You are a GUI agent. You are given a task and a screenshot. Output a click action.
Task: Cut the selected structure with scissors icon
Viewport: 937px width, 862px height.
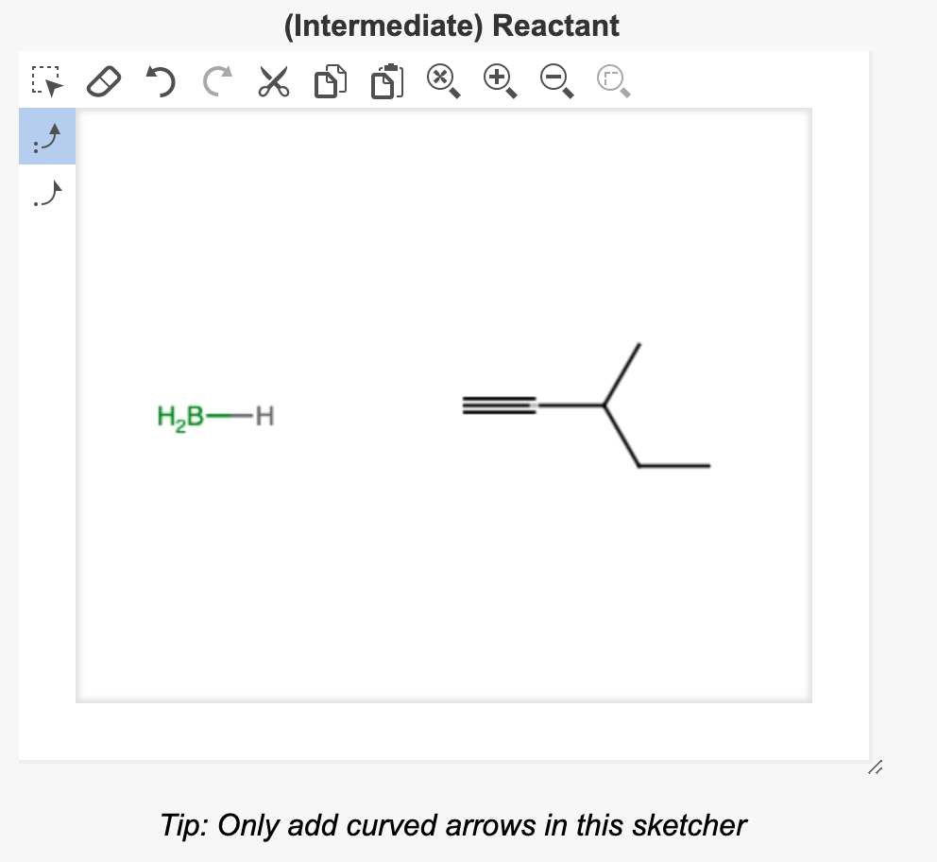273,82
